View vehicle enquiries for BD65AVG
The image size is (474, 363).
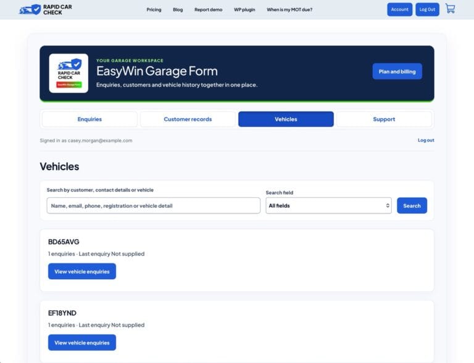(x=82, y=271)
